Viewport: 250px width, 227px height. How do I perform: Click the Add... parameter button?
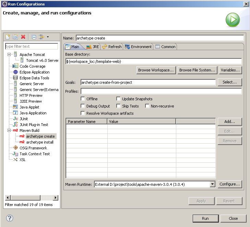(x=229, y=122)
